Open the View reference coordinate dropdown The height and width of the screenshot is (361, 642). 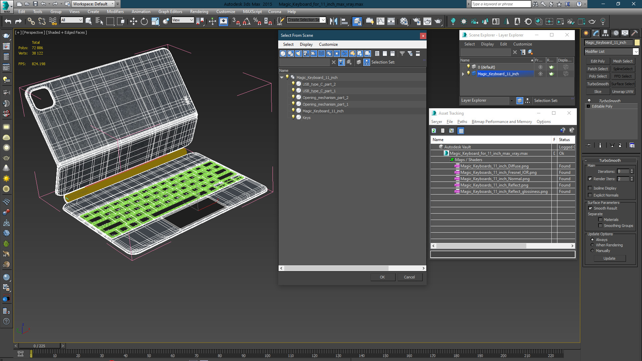pyautogui.click(x=183, y=20)
